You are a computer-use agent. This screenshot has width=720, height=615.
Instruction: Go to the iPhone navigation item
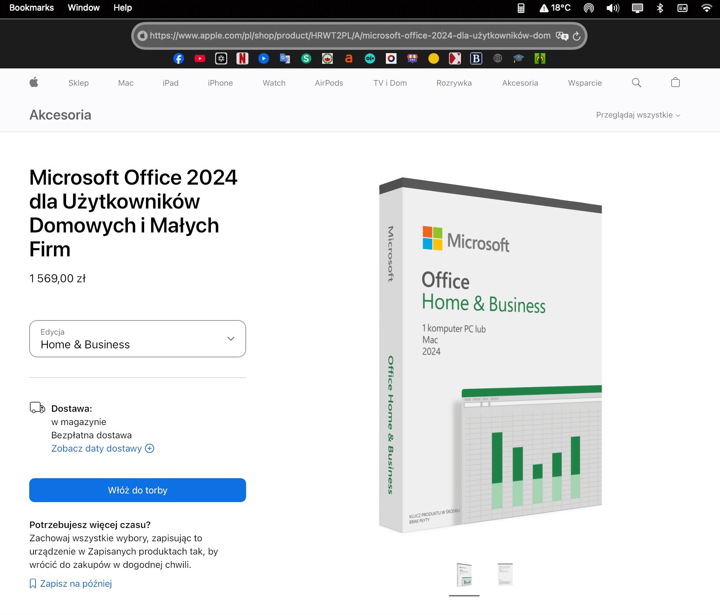coord(220,83)
